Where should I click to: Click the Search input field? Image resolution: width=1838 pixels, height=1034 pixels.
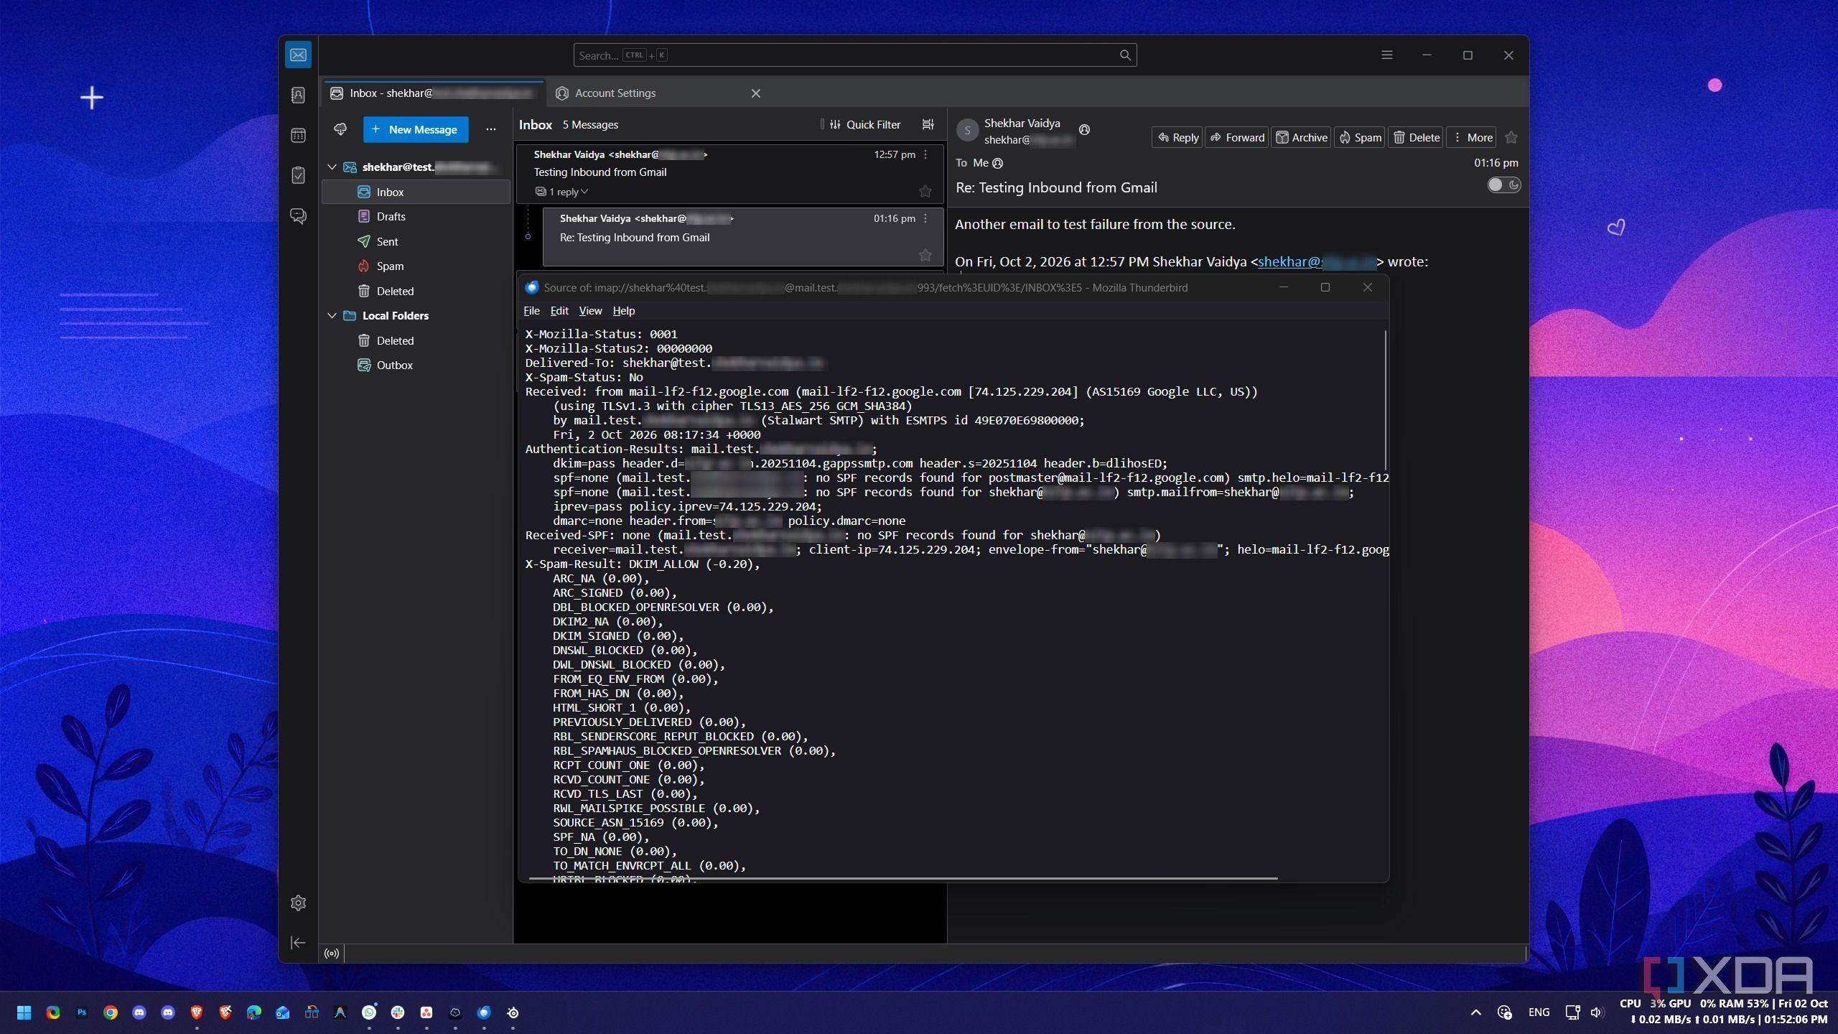(x=854, y=55)
